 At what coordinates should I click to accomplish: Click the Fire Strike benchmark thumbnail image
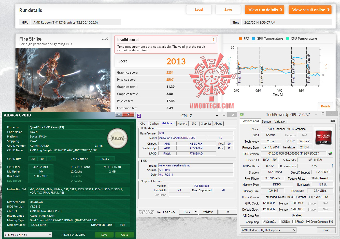[63, 80]
